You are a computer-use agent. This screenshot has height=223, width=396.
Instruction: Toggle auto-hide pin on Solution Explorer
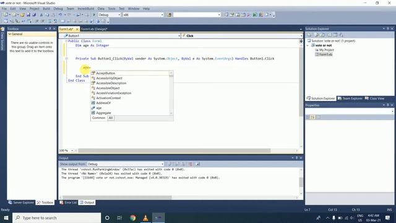(388, 28)
